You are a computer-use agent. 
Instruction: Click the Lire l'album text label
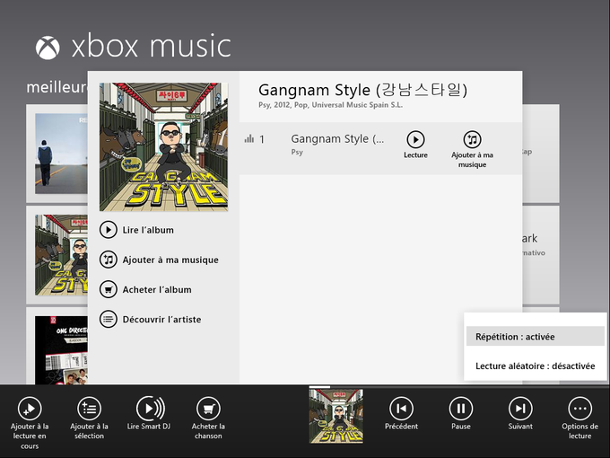tap(148, 230)
